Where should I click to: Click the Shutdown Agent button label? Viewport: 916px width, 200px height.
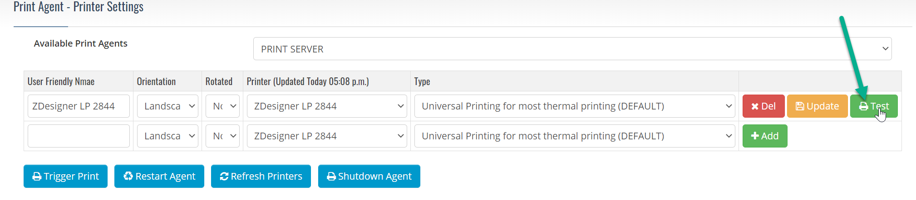pos(375,176)
